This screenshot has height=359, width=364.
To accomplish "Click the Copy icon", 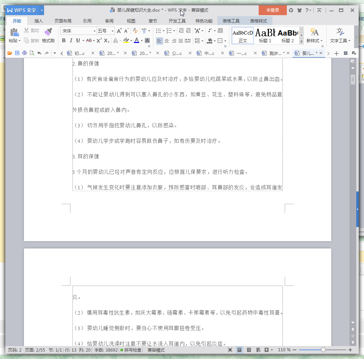I will (26, 40).
